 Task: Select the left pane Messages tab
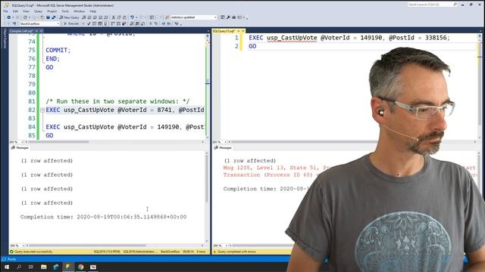pos(20,148)
